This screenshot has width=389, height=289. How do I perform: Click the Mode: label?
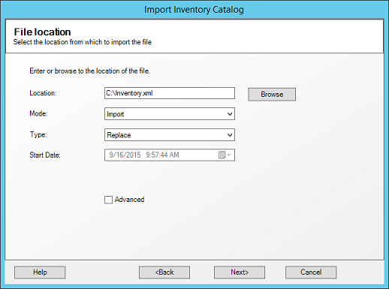pyautogui.click(x=38, y=113)
